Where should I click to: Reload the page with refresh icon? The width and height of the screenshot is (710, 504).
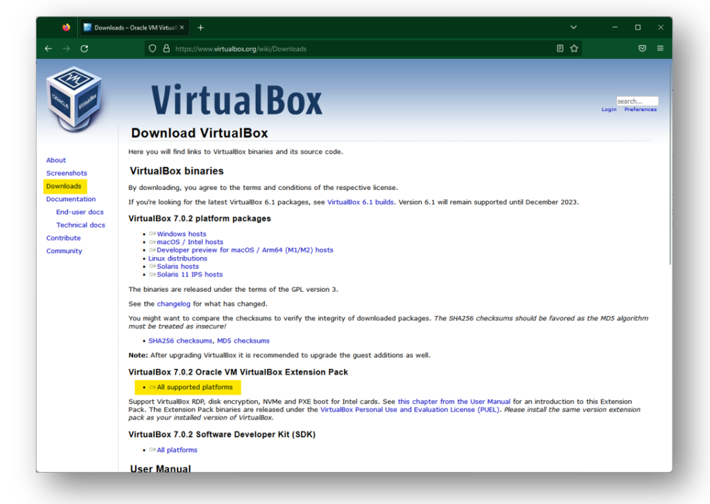click(84, 49)
